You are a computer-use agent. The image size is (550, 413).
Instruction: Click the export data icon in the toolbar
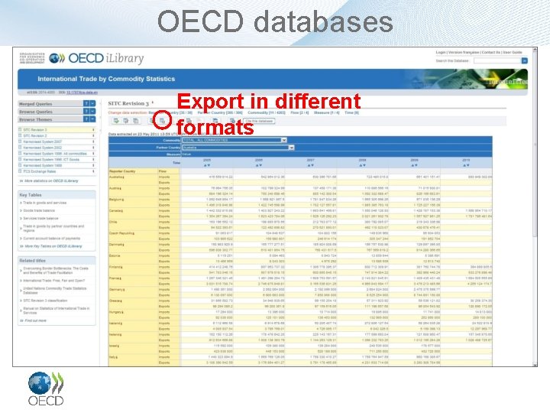pyautogui.click(x=162, y=121)
